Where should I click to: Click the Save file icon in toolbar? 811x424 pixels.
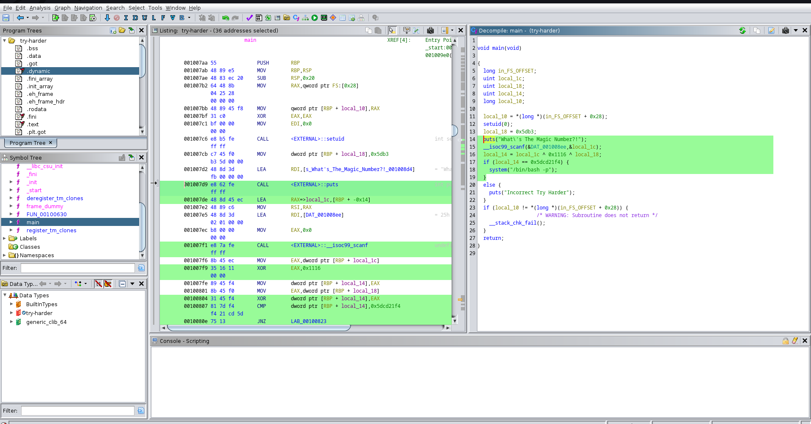pyautogui.click(x=6, y=18)
